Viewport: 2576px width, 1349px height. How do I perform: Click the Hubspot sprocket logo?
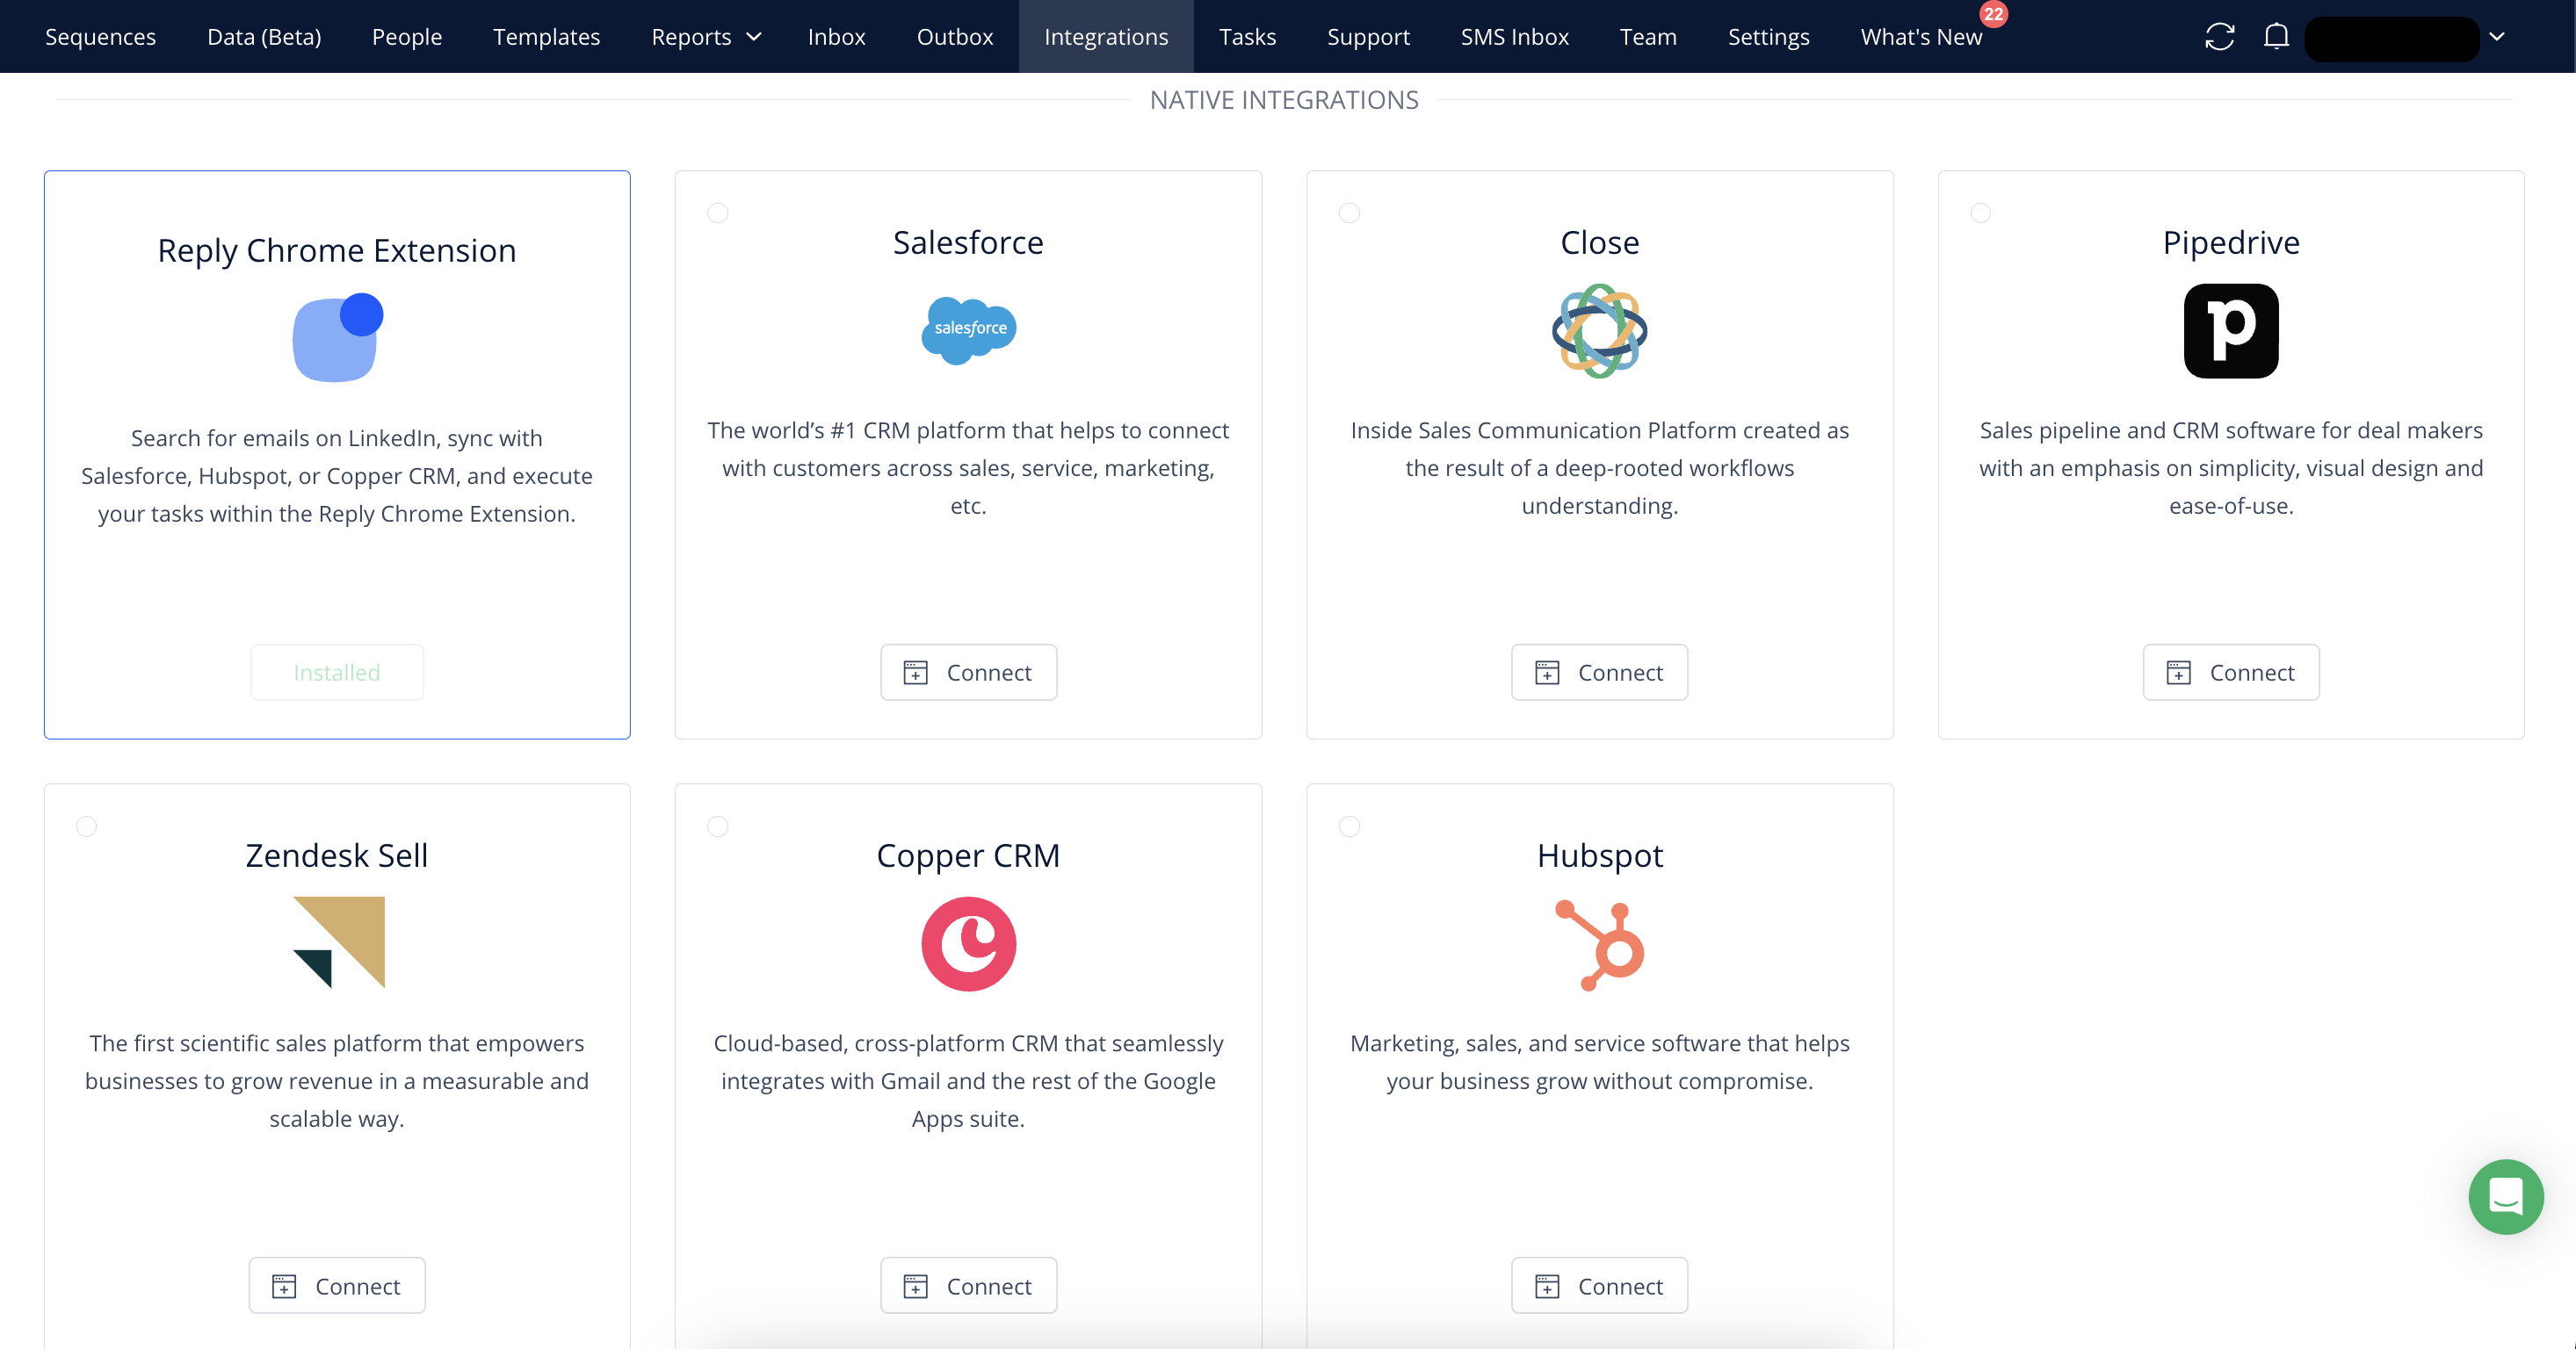click(1599, 944)
